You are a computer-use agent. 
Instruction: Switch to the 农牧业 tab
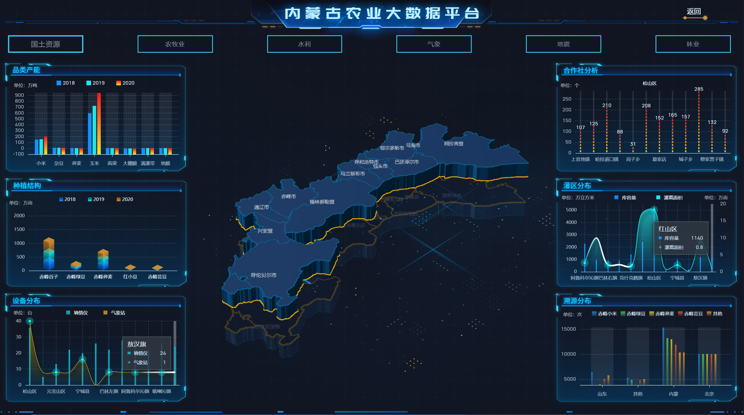coord(175,44)
